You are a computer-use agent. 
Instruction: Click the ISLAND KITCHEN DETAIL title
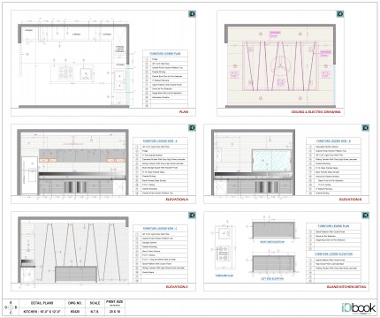346,286
